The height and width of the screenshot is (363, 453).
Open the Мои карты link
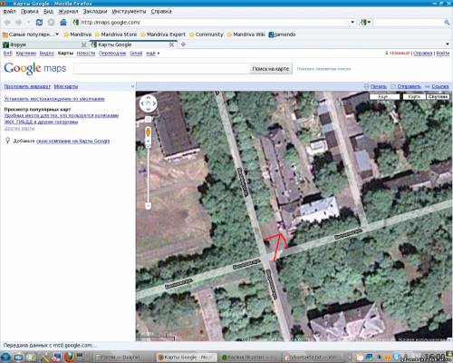(66, 86)
